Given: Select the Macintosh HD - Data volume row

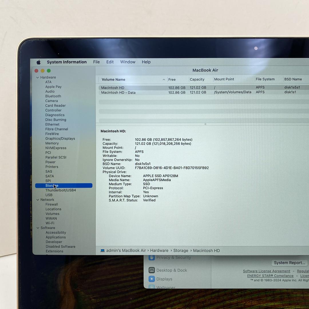Looking at the screenshot, I should click(x=204, y=92).
